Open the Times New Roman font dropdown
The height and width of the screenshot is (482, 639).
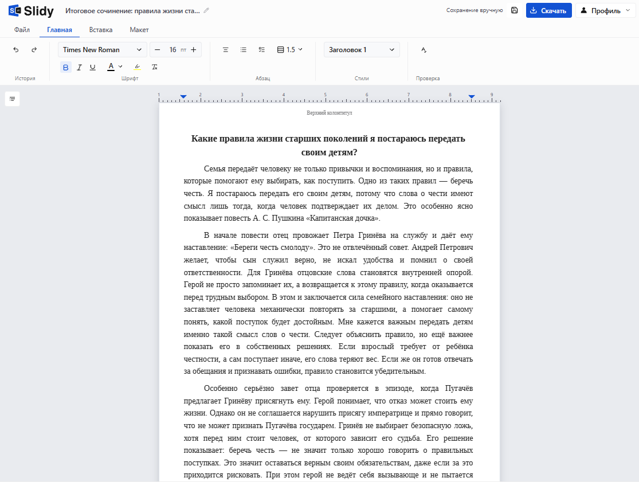[102, 50]
